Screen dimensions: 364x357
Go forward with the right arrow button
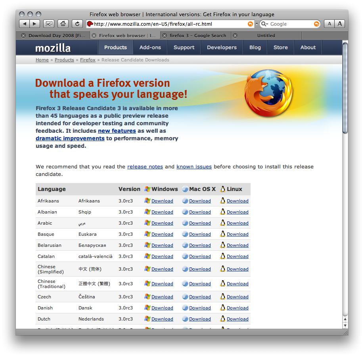34,24
